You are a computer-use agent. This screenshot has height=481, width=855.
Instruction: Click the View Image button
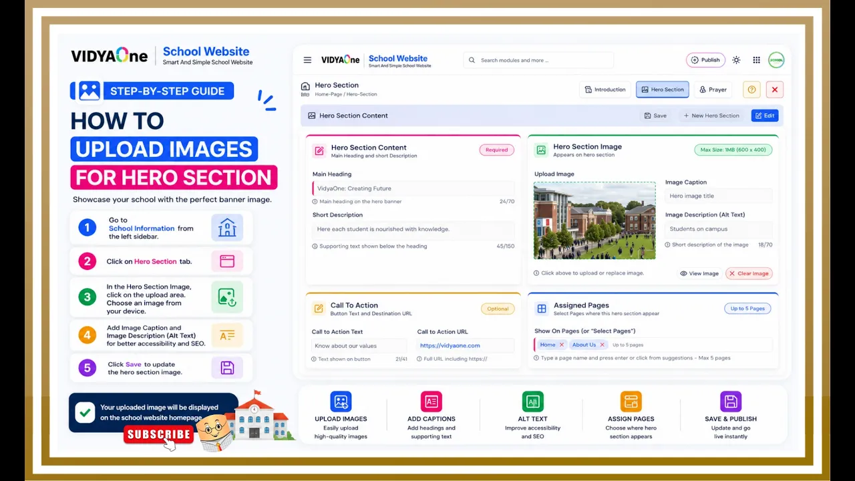tap(699, 273)
